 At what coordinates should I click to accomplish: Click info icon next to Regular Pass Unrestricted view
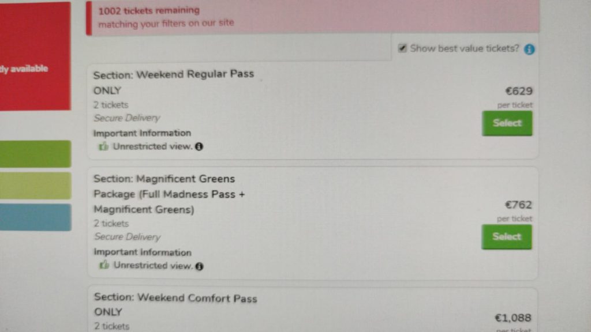tap(199, 147)
